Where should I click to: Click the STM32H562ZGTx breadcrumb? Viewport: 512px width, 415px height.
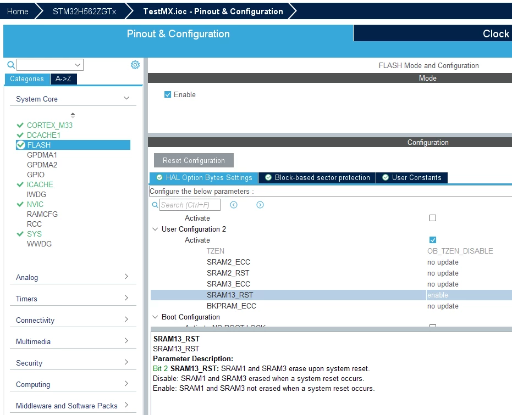point(84,12)
